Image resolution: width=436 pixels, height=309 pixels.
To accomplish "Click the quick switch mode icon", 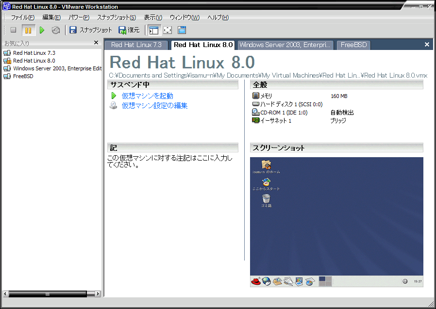I will (182, 30).
